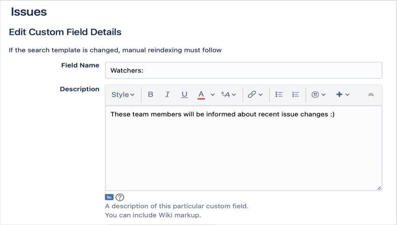Open more text formatting options dropdown

[x=229, y=94]
